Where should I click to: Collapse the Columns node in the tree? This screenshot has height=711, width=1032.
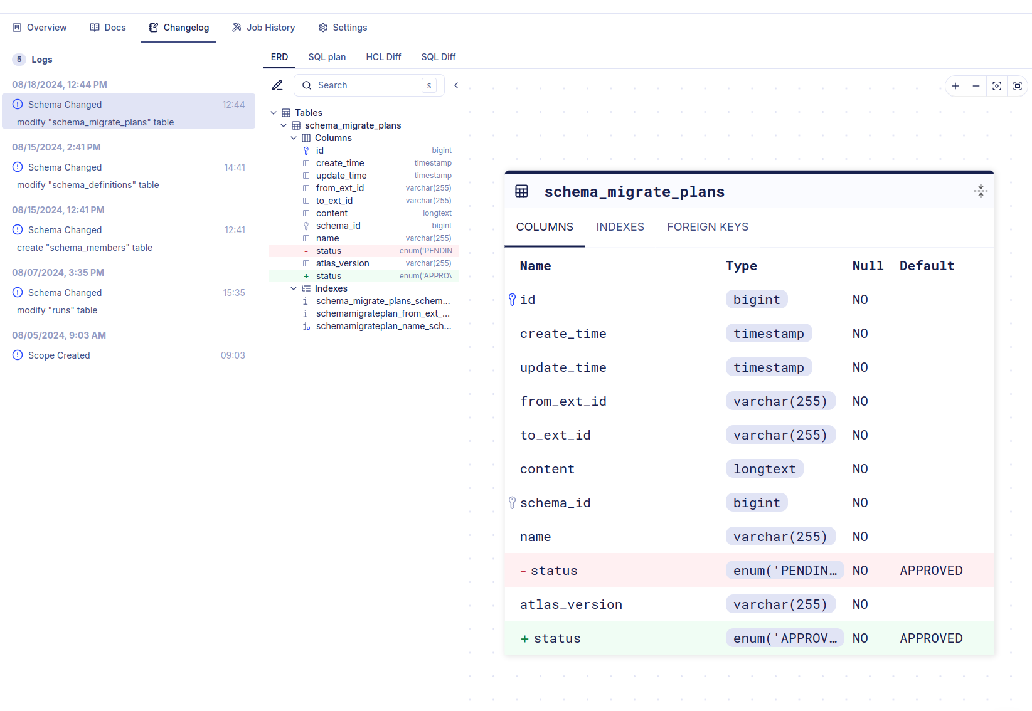click(x=294, y=137)
